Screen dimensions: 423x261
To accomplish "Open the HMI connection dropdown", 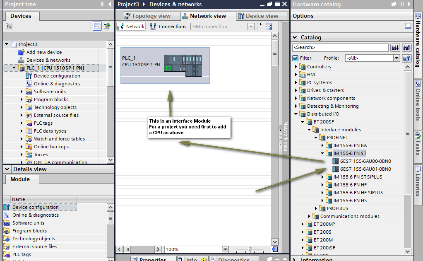I will (x=251, y=27).
